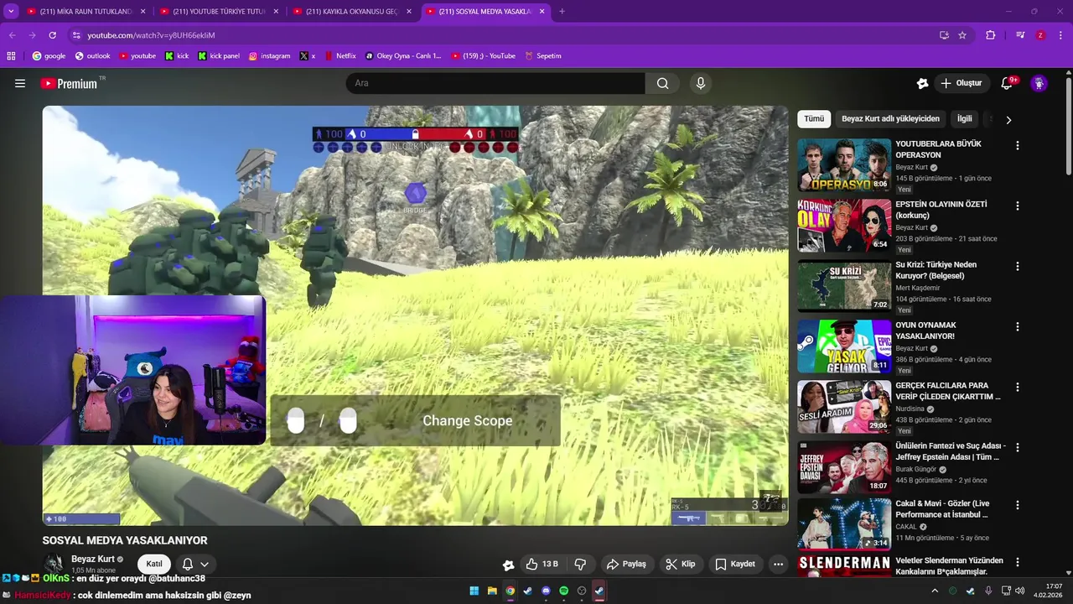Open Discord from the taskbar
The height and width of the screenshot is (604, 1073).
(546, 591)
